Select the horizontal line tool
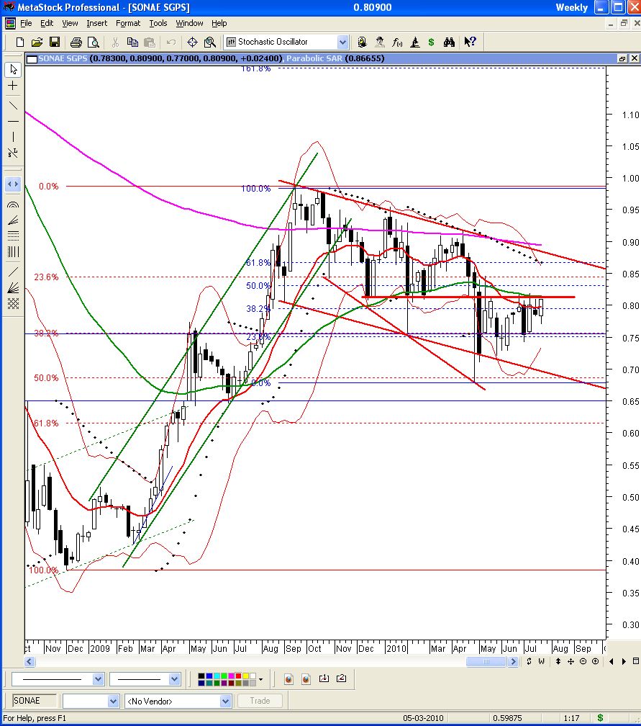 click(x=13, y=121)
